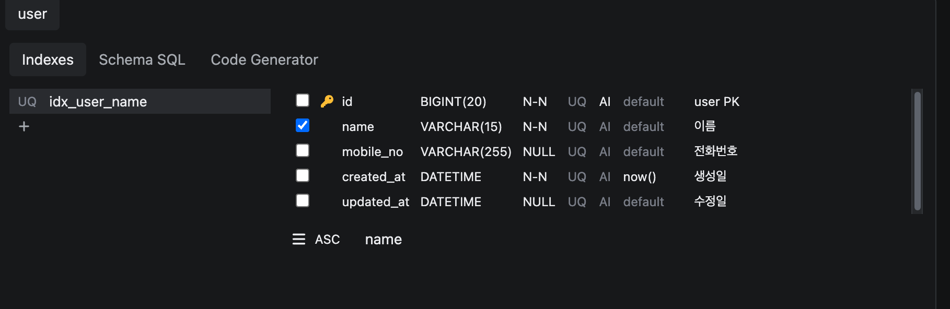This screenshot has height=309, width=950.
Task: Click the drag handle beside ASC name
Action: click(x=299, y=239)
